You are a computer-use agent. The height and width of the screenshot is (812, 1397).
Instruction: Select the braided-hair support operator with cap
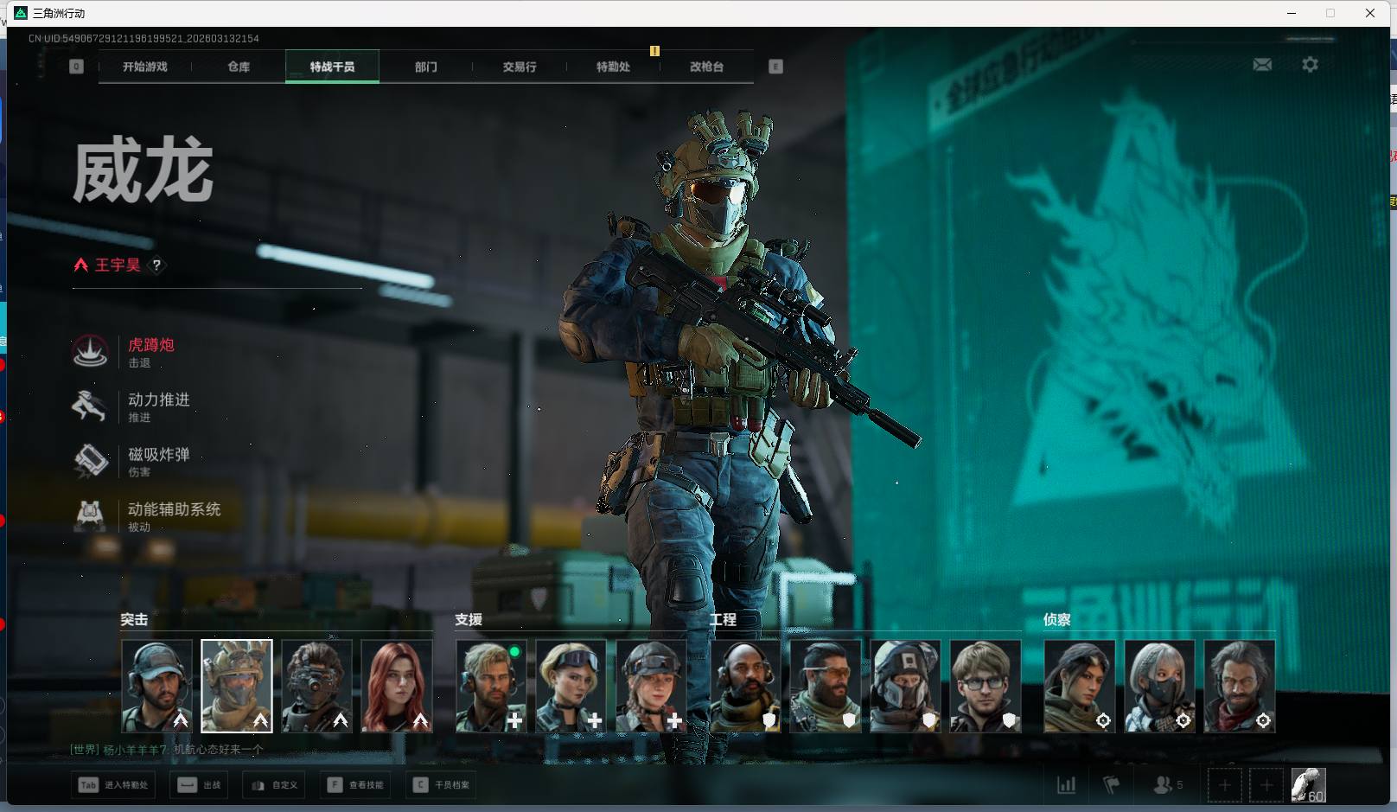pos(651,686)
